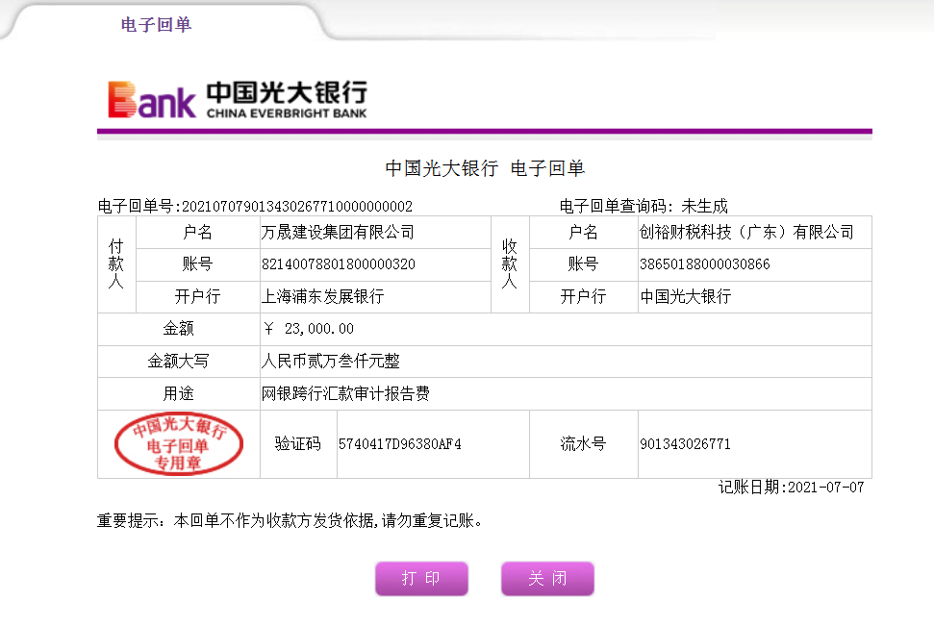Click verification code 5740417D96380AF4
934x626 pixels.
(400, 444)
